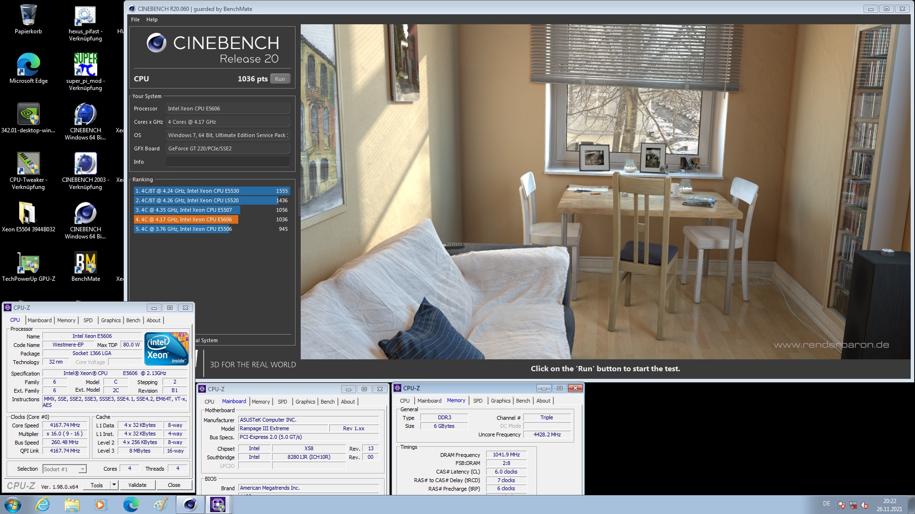Expand the Tools dropdown arrow in CPU-Z
This screenshot has width=915, height=514.
tap(114, 485)
